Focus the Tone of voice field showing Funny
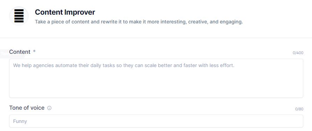Image resolution: width=312 pixels, height=131 pixels. [156, 121]
